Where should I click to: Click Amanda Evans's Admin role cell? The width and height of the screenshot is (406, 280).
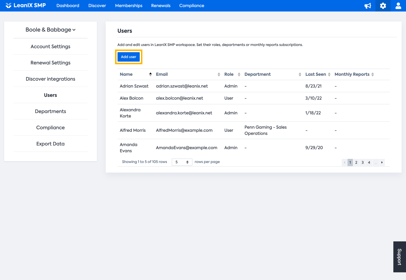pos(231,148)
